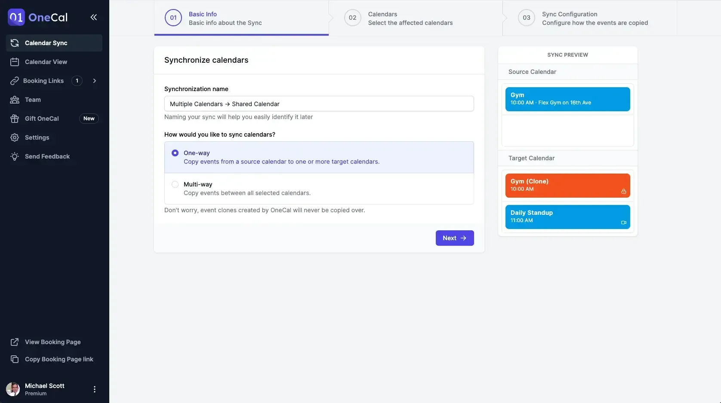Click the OneCal logo
The image size is (721, 403).
tap(37, 17)
